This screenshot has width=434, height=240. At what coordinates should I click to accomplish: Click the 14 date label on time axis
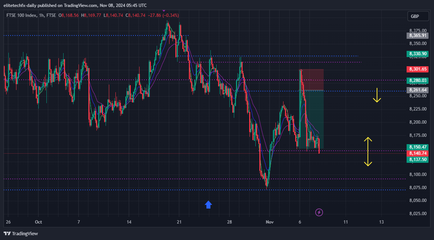click(129, 222)
